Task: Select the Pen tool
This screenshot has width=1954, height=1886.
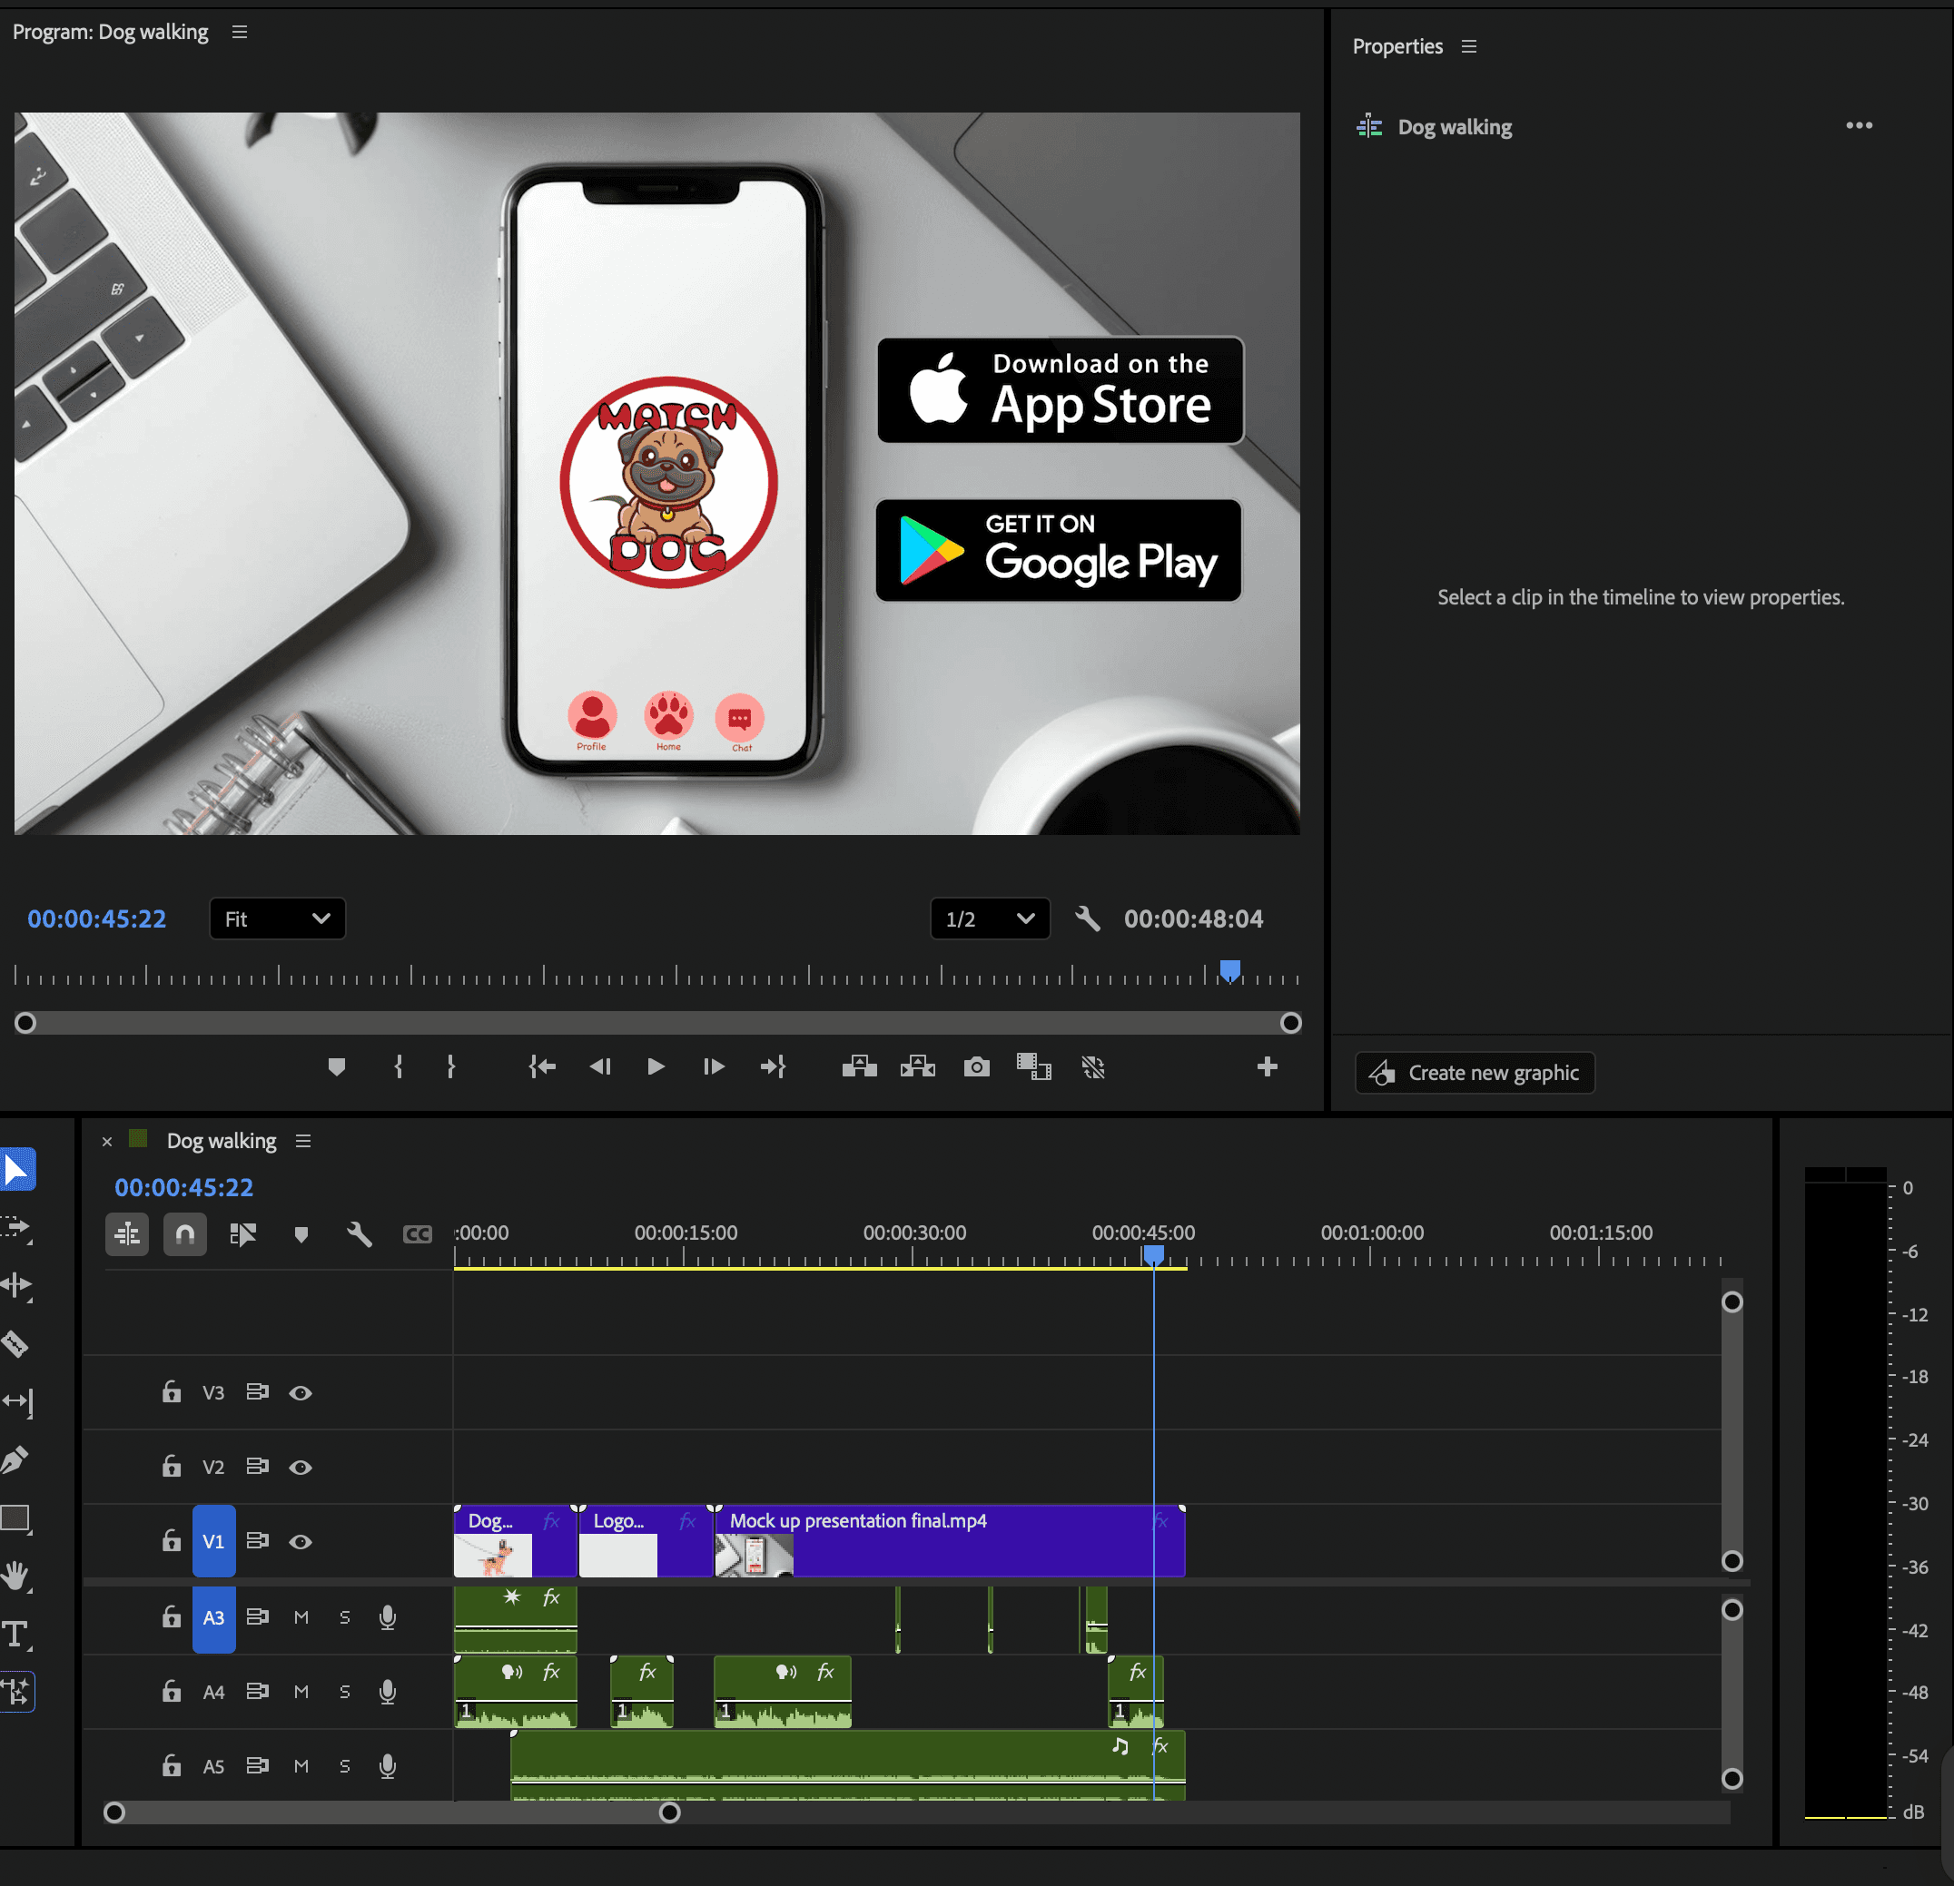Action: pyautogui.click(x=15, y=1459)
